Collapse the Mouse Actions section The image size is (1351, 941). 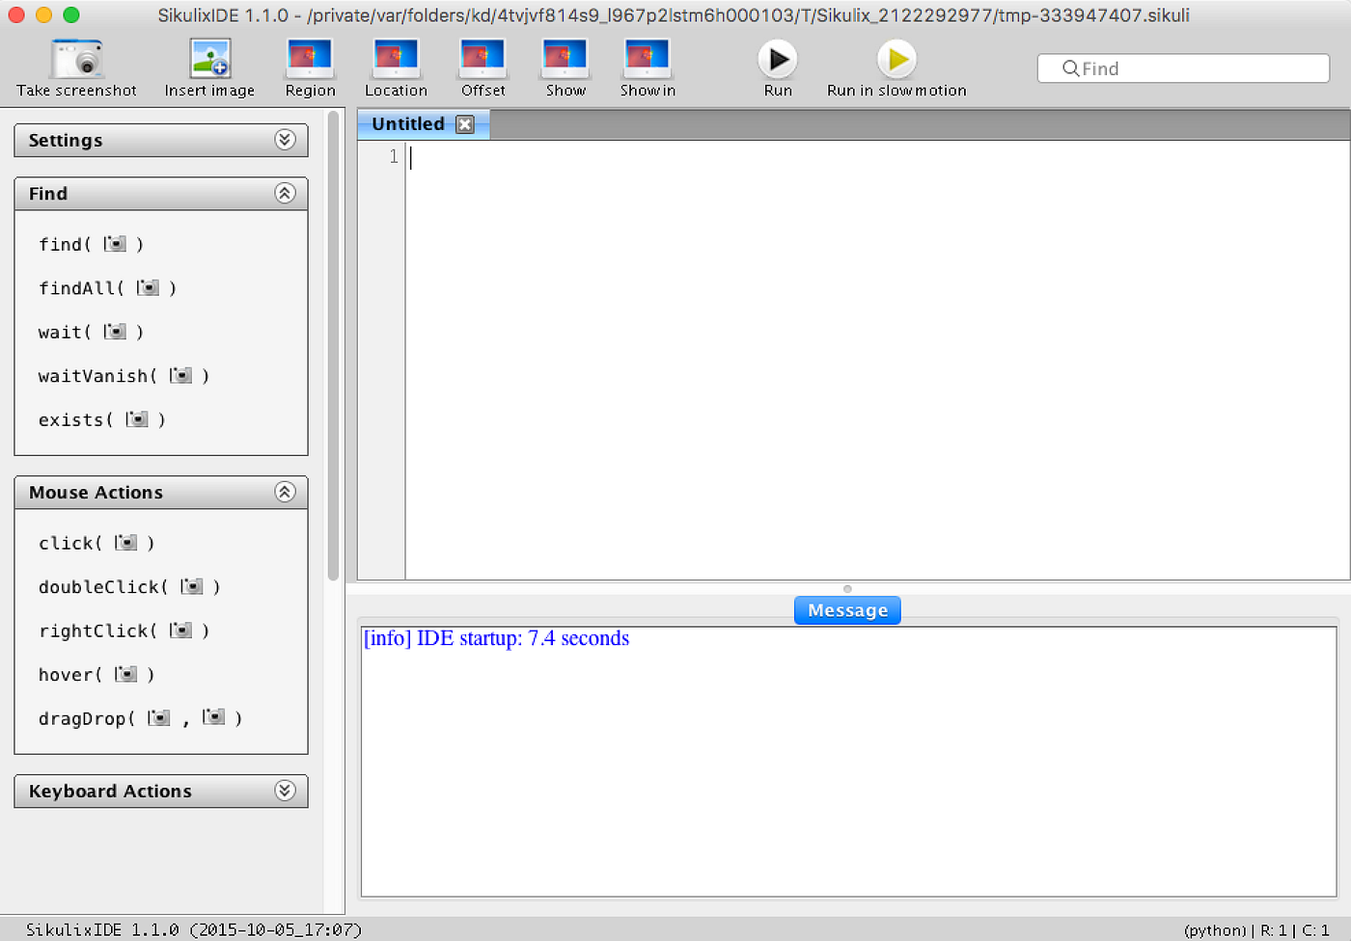point(285,492)
